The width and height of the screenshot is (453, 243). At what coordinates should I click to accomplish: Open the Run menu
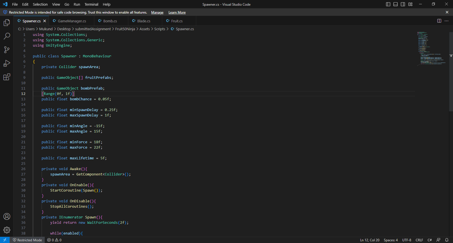click(77, 4)
